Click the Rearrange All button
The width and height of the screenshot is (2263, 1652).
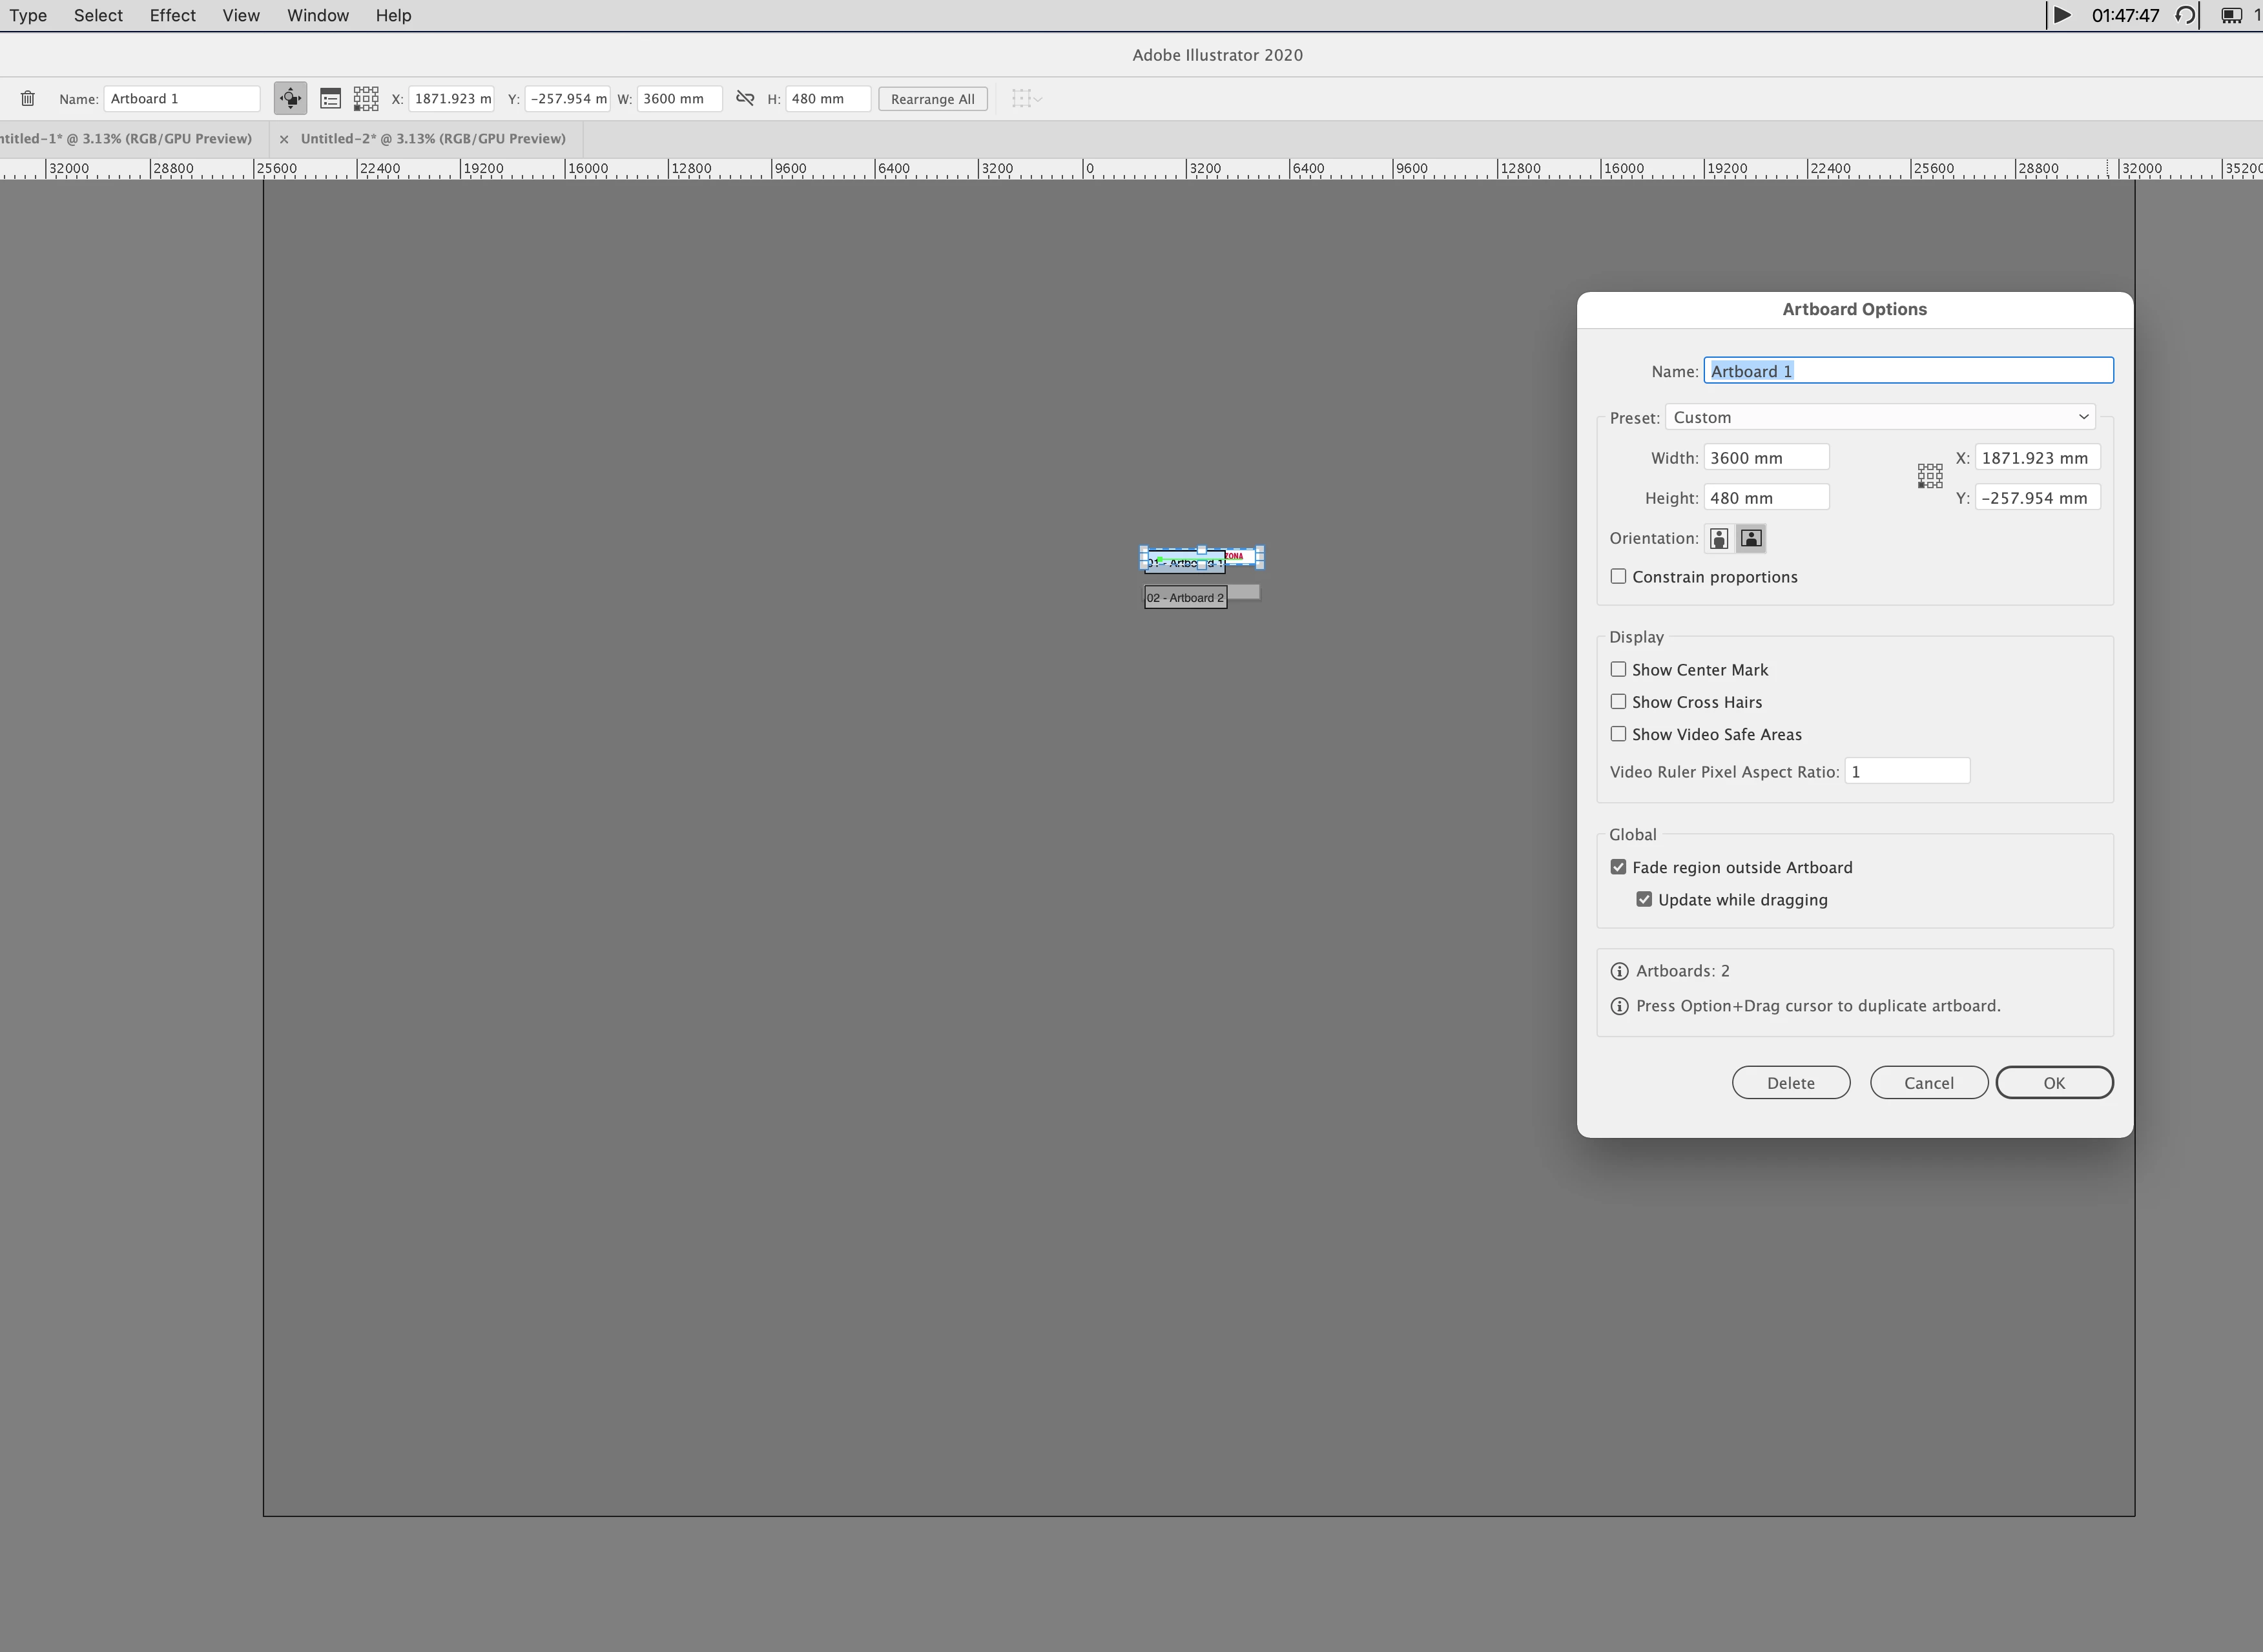tap(932, 99)
